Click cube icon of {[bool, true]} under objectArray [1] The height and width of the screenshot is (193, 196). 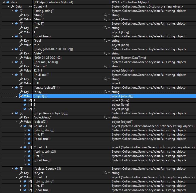29,160
